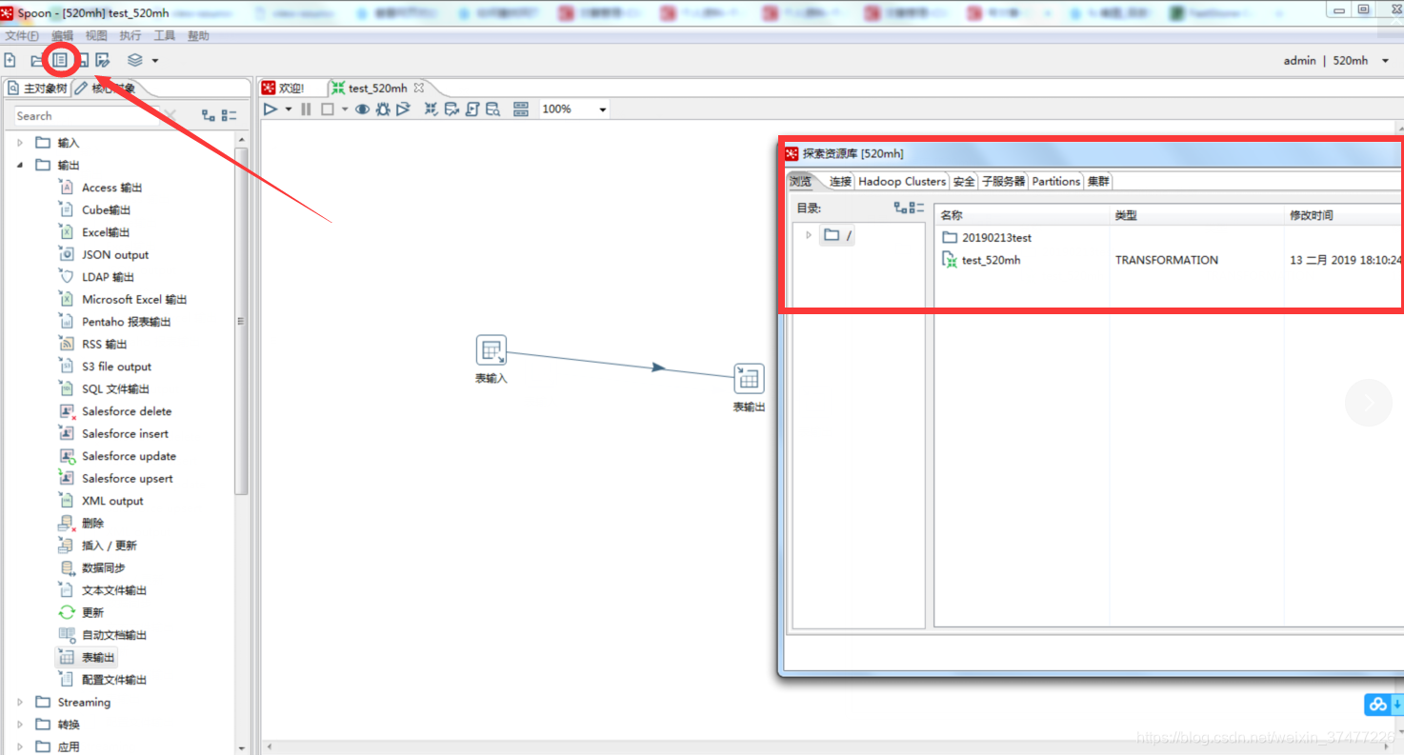Expand all in the steps tree

(209, 116)
